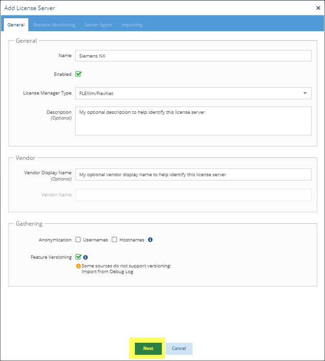Click the 'License Manager Type' label

tap(47, 93)
